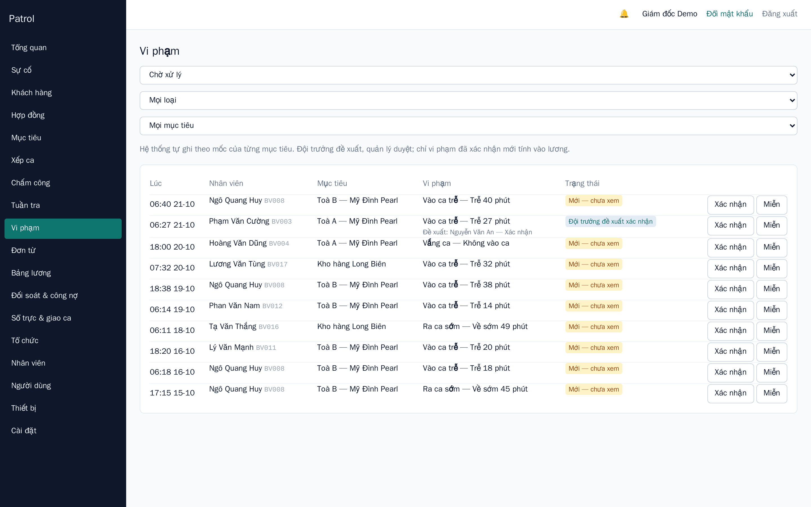Click Xác nhận for Phạm Văn Cường row
The height and width of the screenshot is (507, 811).
[730, 225]
